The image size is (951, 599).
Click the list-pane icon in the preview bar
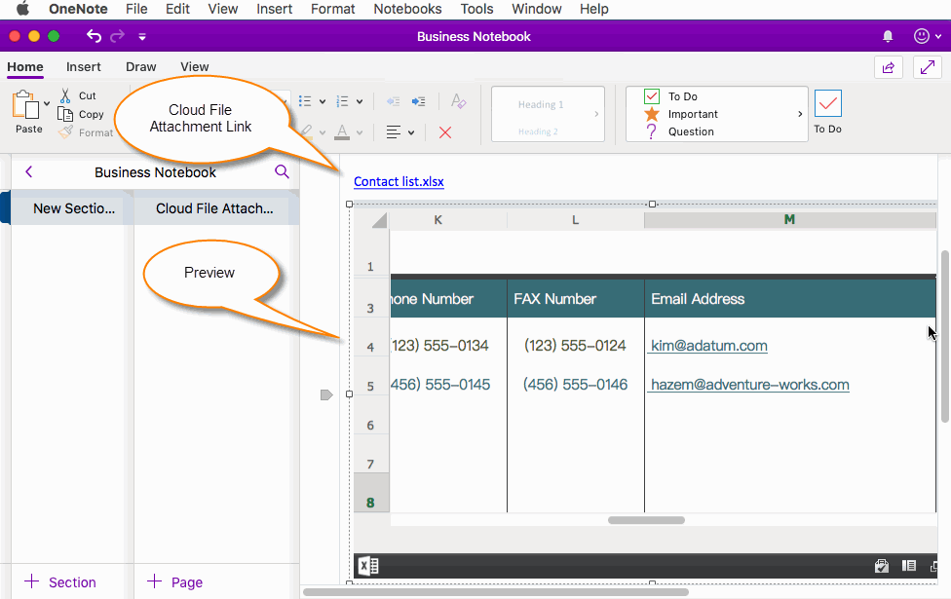pos(908,566)
